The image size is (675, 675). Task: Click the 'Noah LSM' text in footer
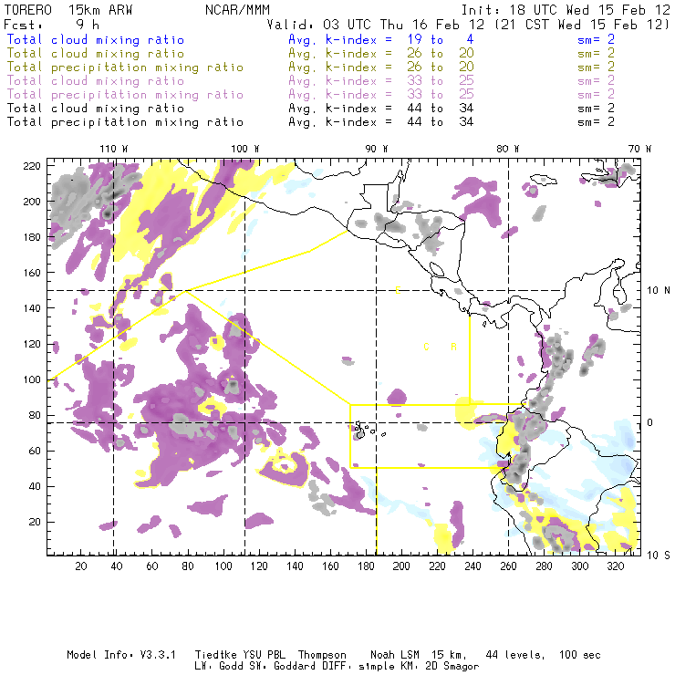[395, 655]
